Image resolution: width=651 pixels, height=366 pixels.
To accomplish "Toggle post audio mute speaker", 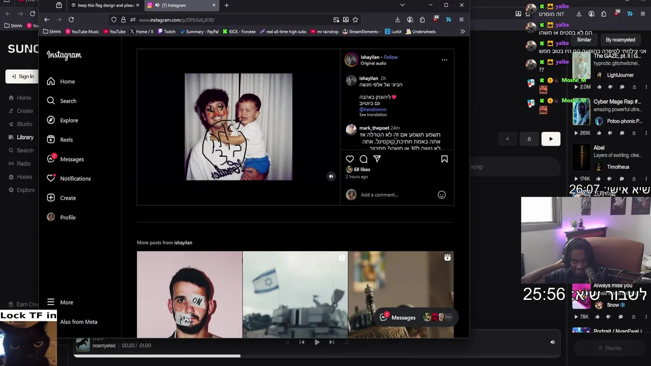I will click(331, 176).
